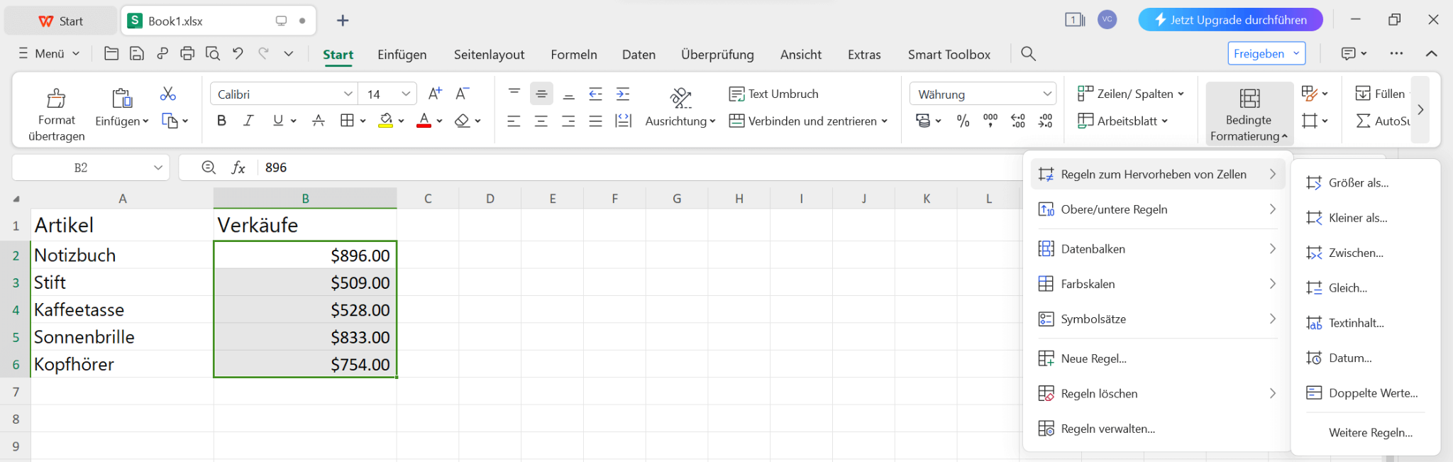Expand the Name Box cell dropdown
Image resolution: width=1453 pixels, height=462 pixels.
pos(158,167)
